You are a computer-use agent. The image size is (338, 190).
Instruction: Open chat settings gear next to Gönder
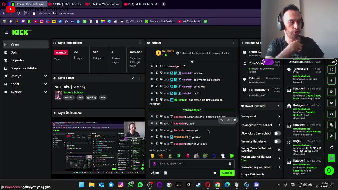point(215,173)
